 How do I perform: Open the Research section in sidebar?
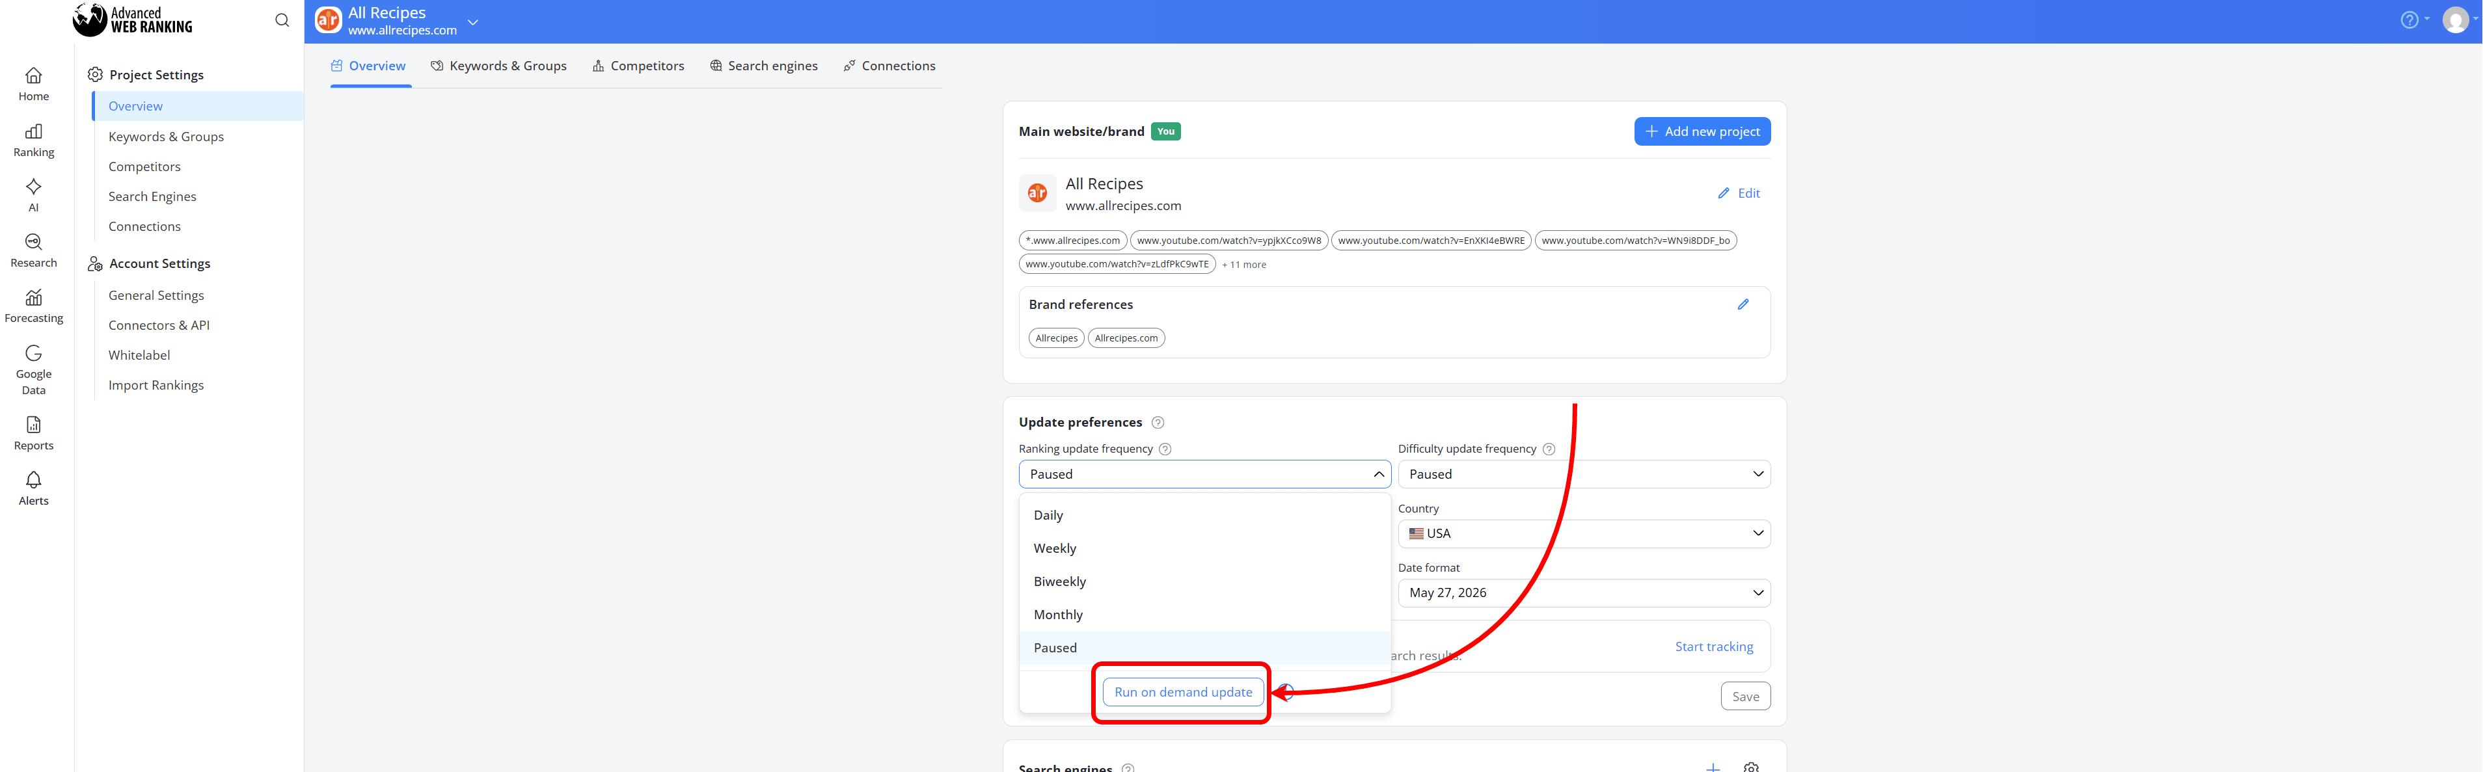point(34,250)
